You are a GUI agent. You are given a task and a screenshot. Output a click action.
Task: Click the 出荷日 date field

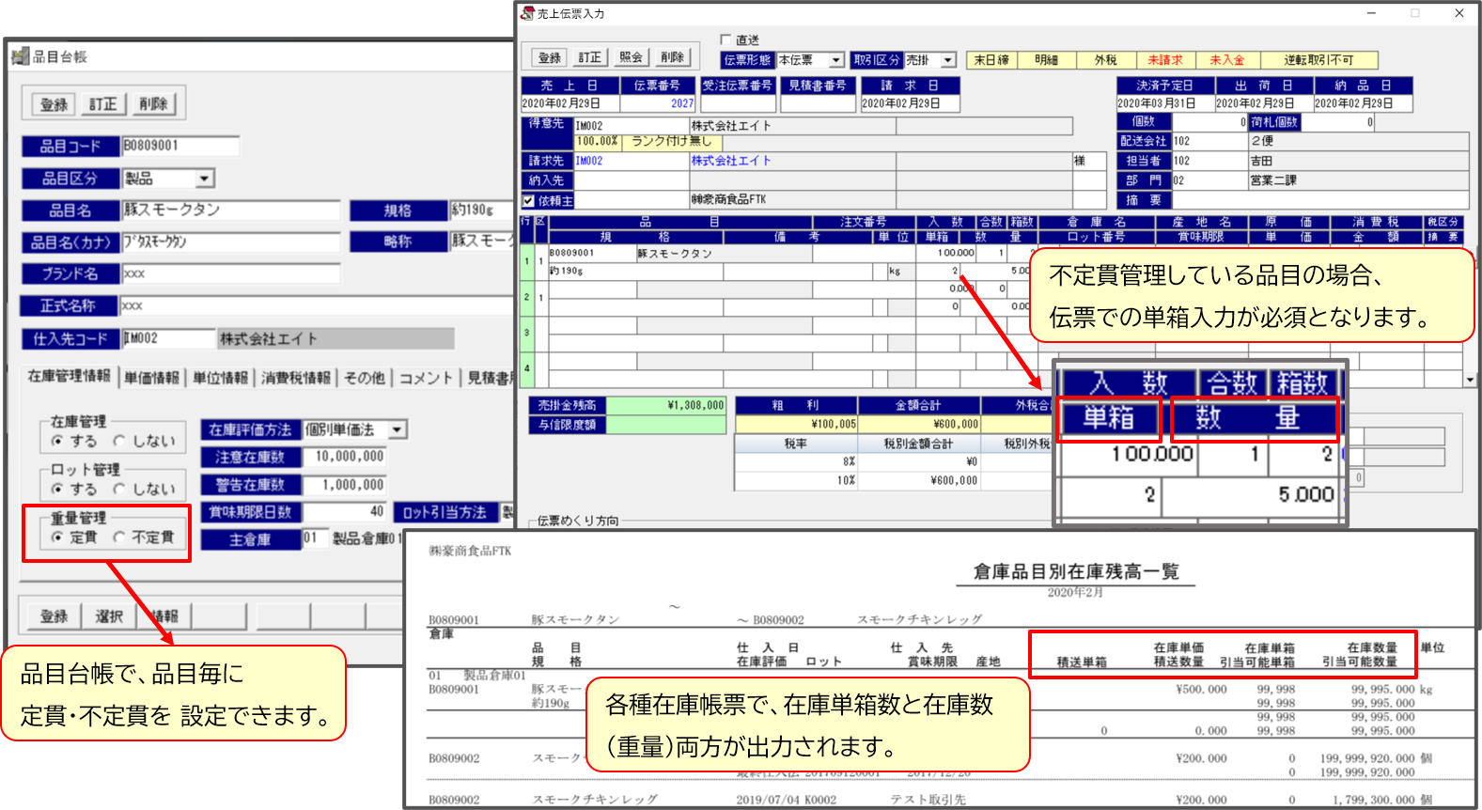click(x=1263, y=103)
